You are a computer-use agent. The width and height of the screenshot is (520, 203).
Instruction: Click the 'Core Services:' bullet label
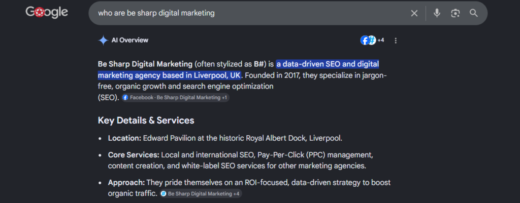pyautogui.click(x=134, y=155)
